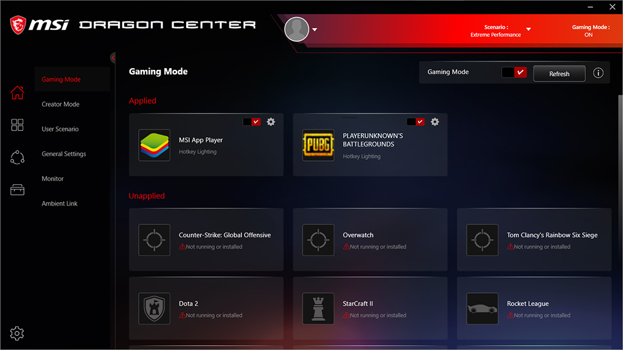Click the MSI App Player title
The width and height of the screenshot is (623, 350).
pos(201,140)
